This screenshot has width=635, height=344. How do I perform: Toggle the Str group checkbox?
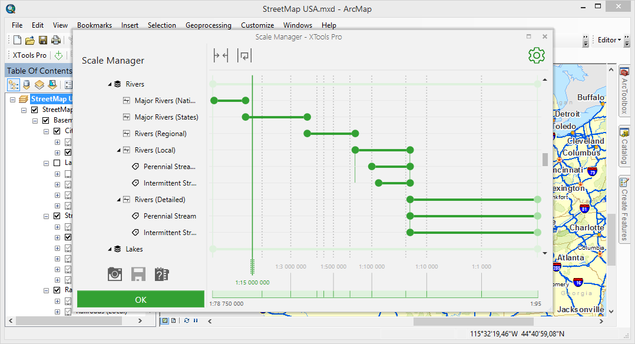click(57, 216)
